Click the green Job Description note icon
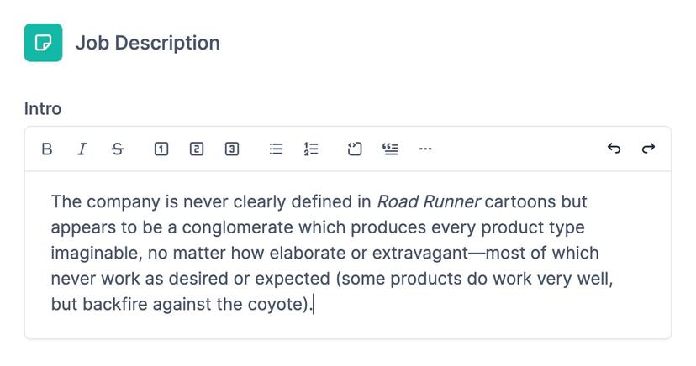 click(43, 43)
